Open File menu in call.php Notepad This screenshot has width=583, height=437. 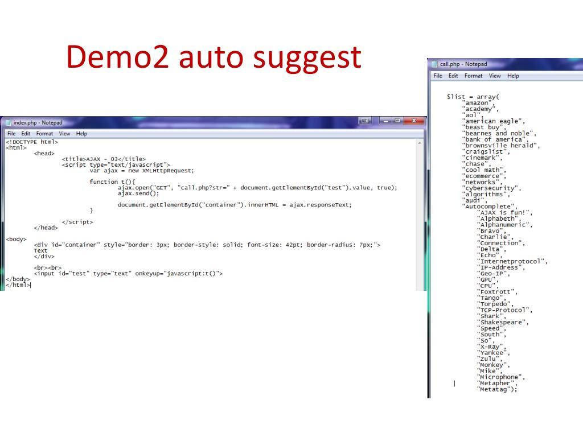pos(438,76)
